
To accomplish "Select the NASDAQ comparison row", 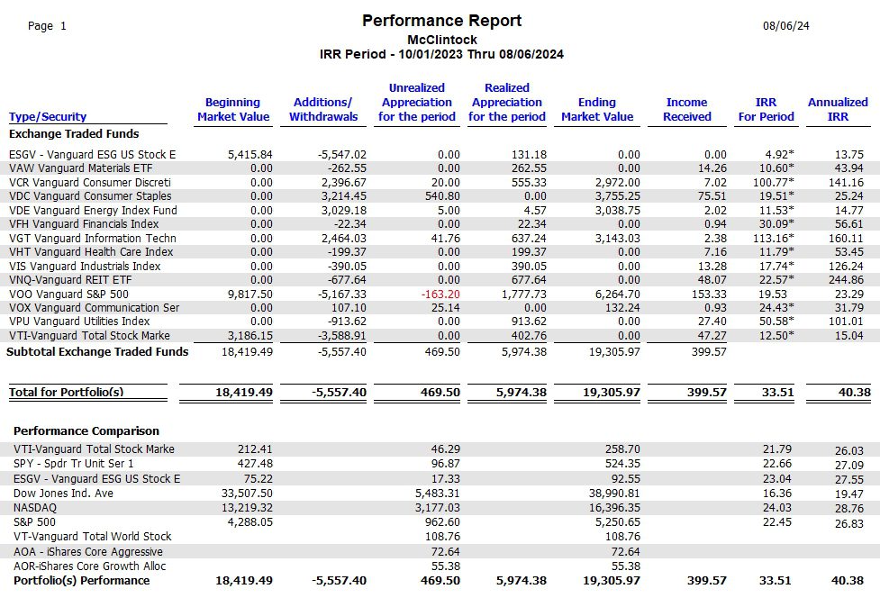I will pos(440,508).
